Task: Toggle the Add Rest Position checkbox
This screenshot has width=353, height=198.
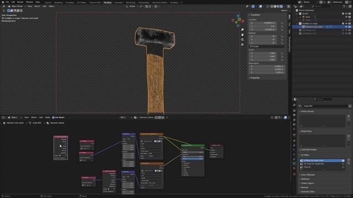Action: coord(300,150)
